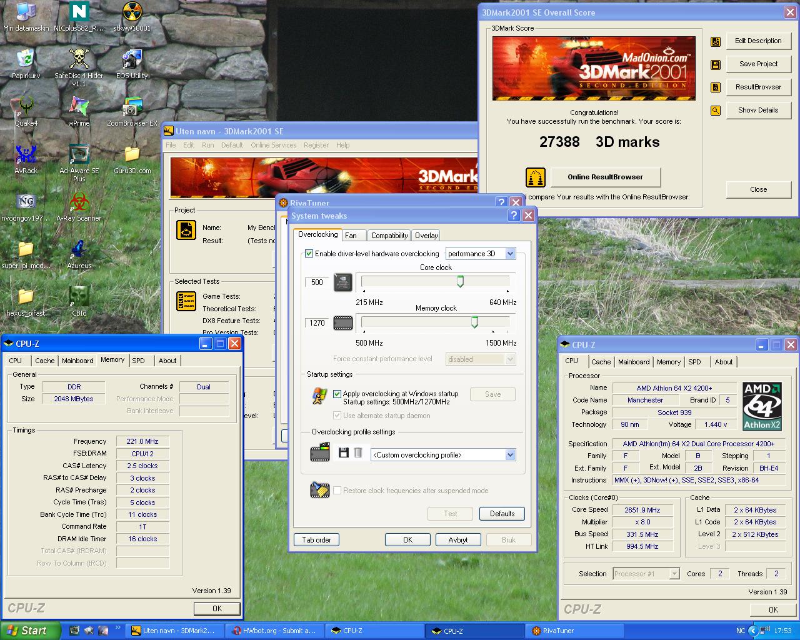Click OK in right CPU-Z window

(773, 609)
